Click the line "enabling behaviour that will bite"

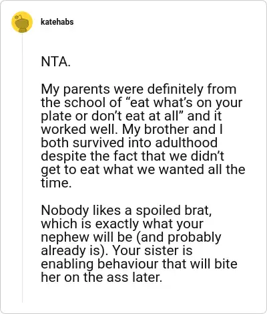coord(139,264)
